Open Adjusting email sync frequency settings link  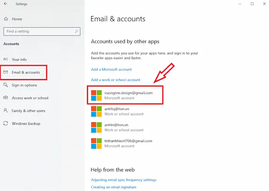pyautogui.click(x=123, y=180)
